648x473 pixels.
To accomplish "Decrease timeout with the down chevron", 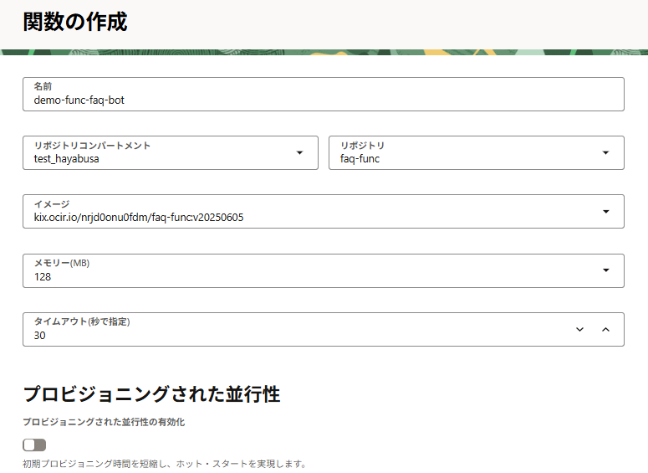I will pos(579,329).
